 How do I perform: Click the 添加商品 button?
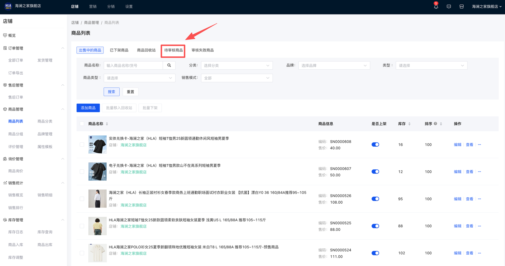pos(88,108)
